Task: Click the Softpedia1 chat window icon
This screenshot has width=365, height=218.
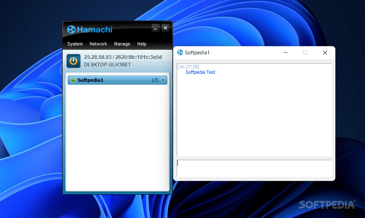Action: [x=180, y=53]
